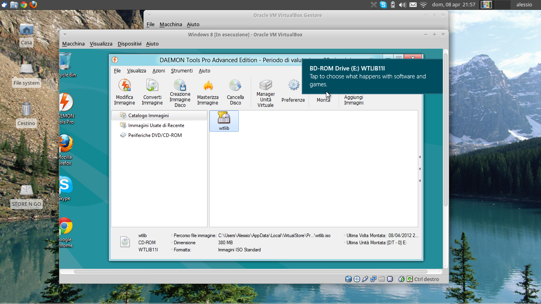Viewport: 541px width, 304px height.
Task: Open the Converti Immagine tool
Action: point(152,91)
